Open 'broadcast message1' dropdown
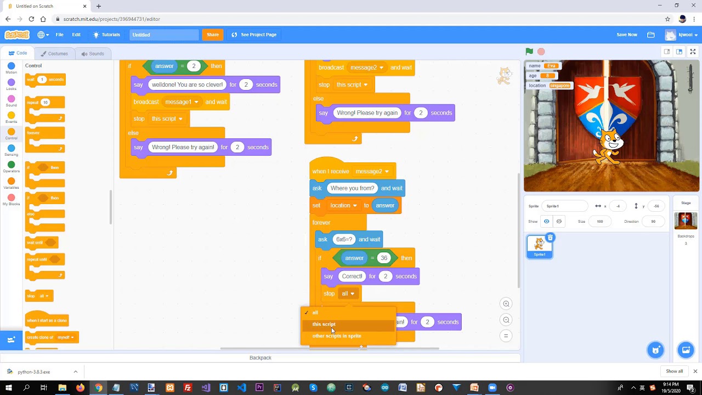The height and width of the screenshot is (395, 702). [x=196, y=102]
